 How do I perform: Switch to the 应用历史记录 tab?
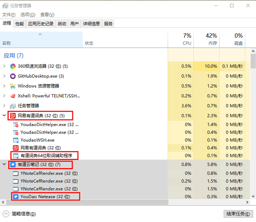click(41, 24)
